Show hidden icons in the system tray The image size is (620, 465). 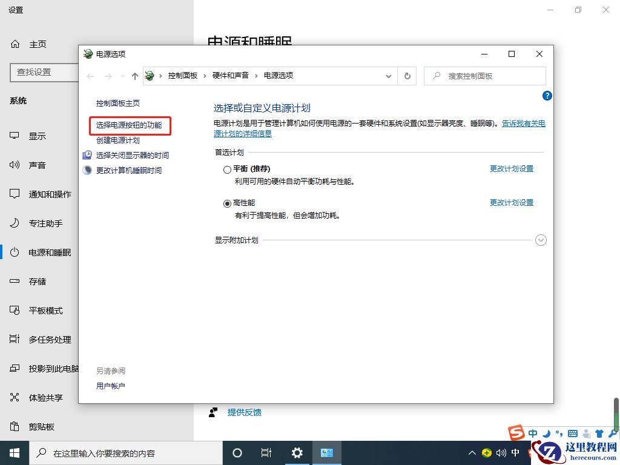(472, 452)
